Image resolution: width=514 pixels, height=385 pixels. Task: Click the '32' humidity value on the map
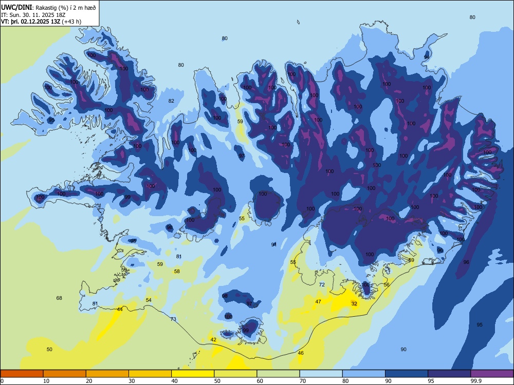pos(354,304)
